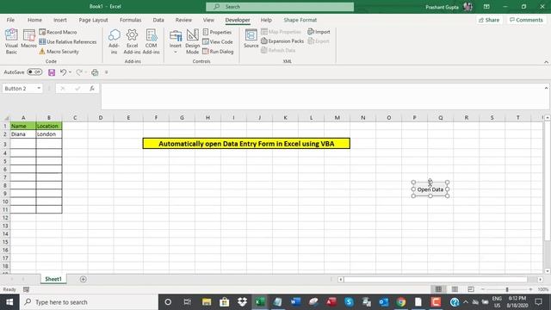Open the Visual Basic editor
Viewport: 551px width, 310px height.
[11, 41]
